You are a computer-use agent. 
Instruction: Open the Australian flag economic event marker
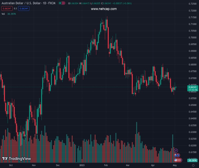pos(176,155)
